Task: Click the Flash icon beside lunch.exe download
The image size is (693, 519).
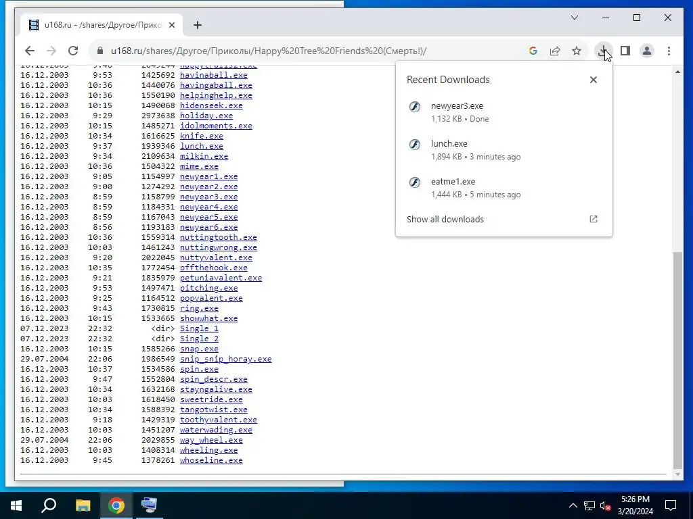Action: [415, 145]
